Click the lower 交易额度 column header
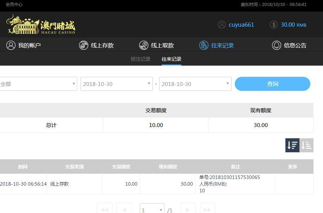323x213 pixels. coord(121,167)
